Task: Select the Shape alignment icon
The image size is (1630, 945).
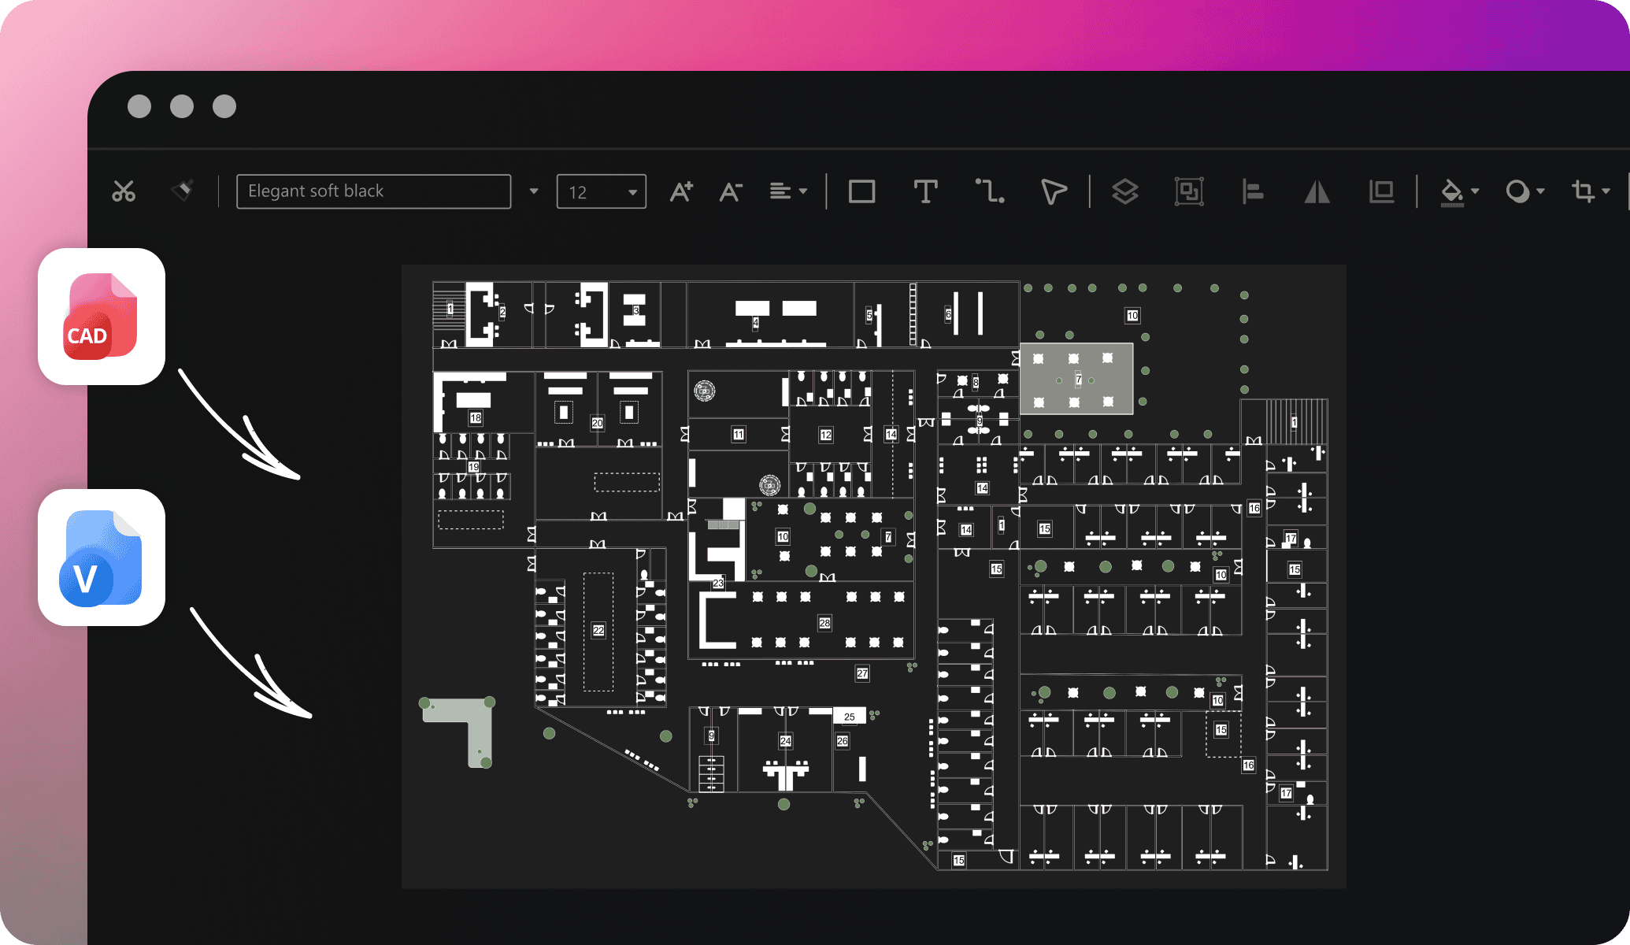Action: pos(1252,189)
